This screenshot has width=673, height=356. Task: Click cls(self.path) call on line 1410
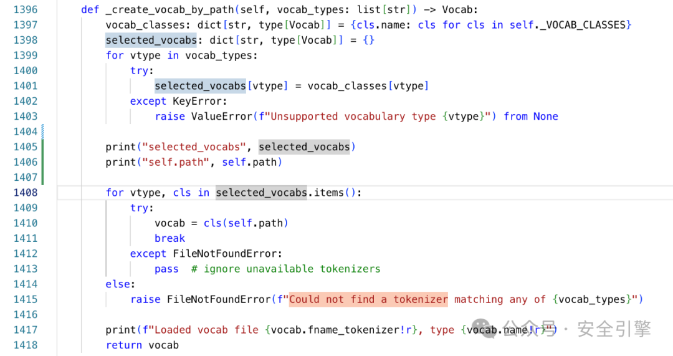click(x=246, y=223)
